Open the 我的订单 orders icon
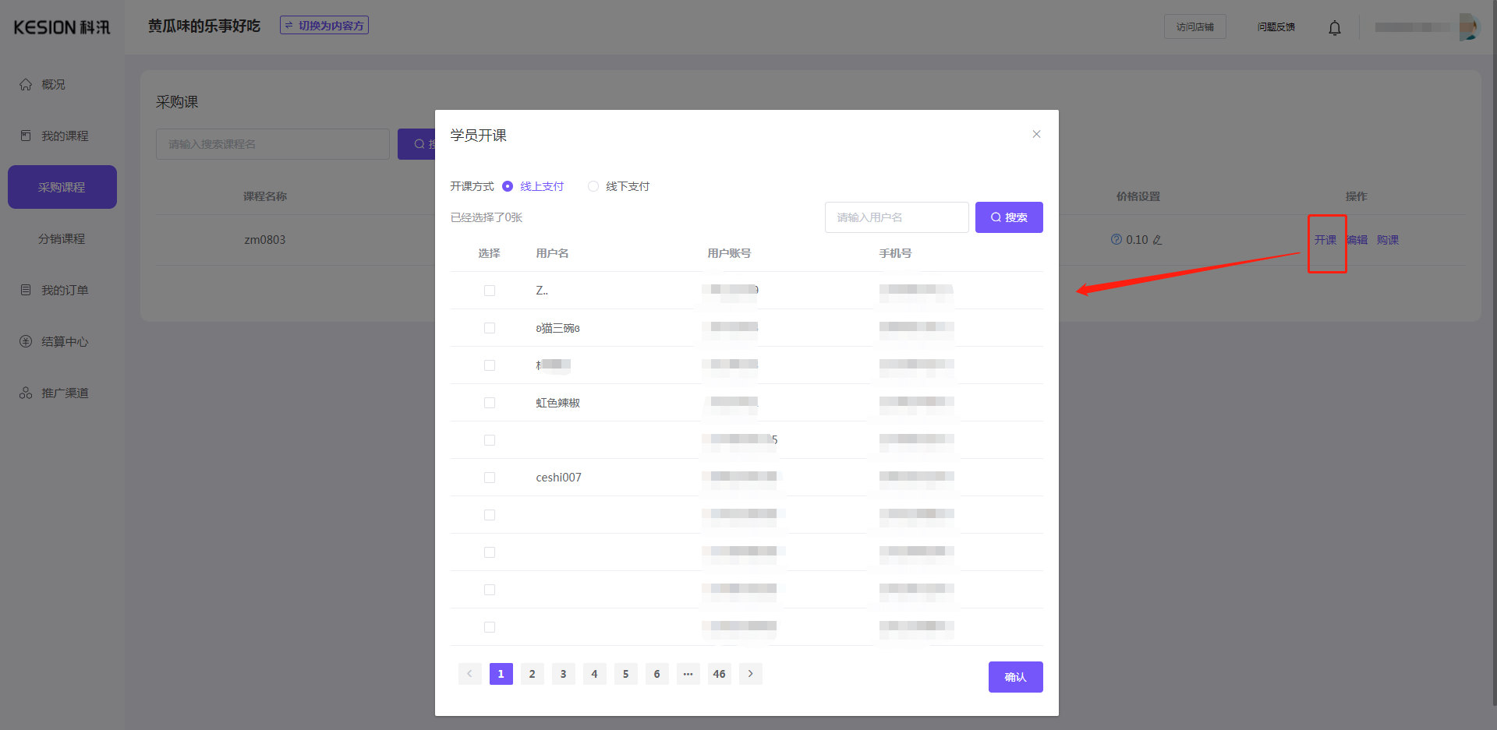Screen dimensions: 1497x730 click(26, 289)
